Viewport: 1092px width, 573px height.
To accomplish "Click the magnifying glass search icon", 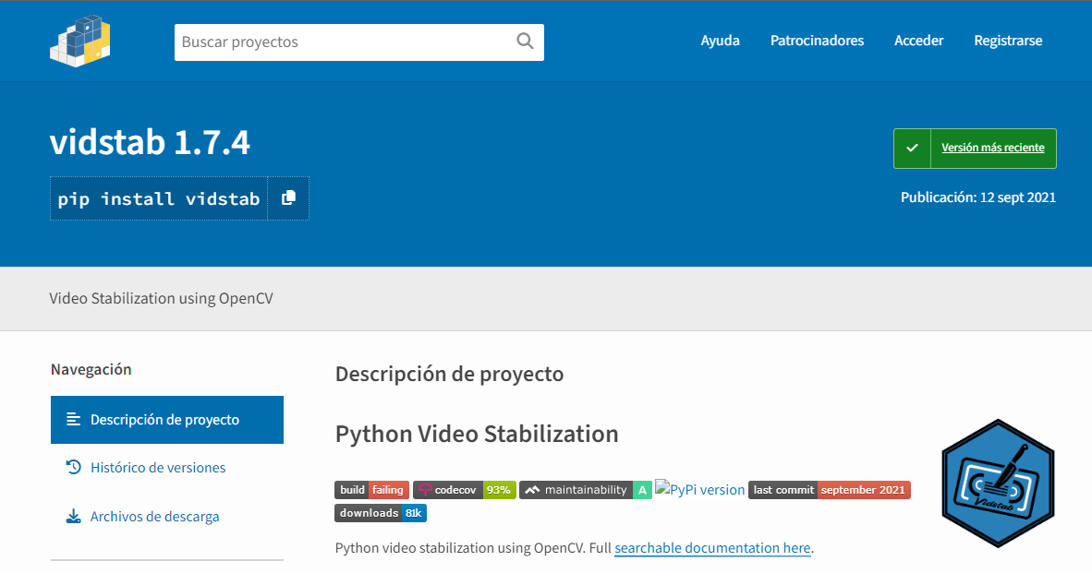I will [x=525, y=42].
